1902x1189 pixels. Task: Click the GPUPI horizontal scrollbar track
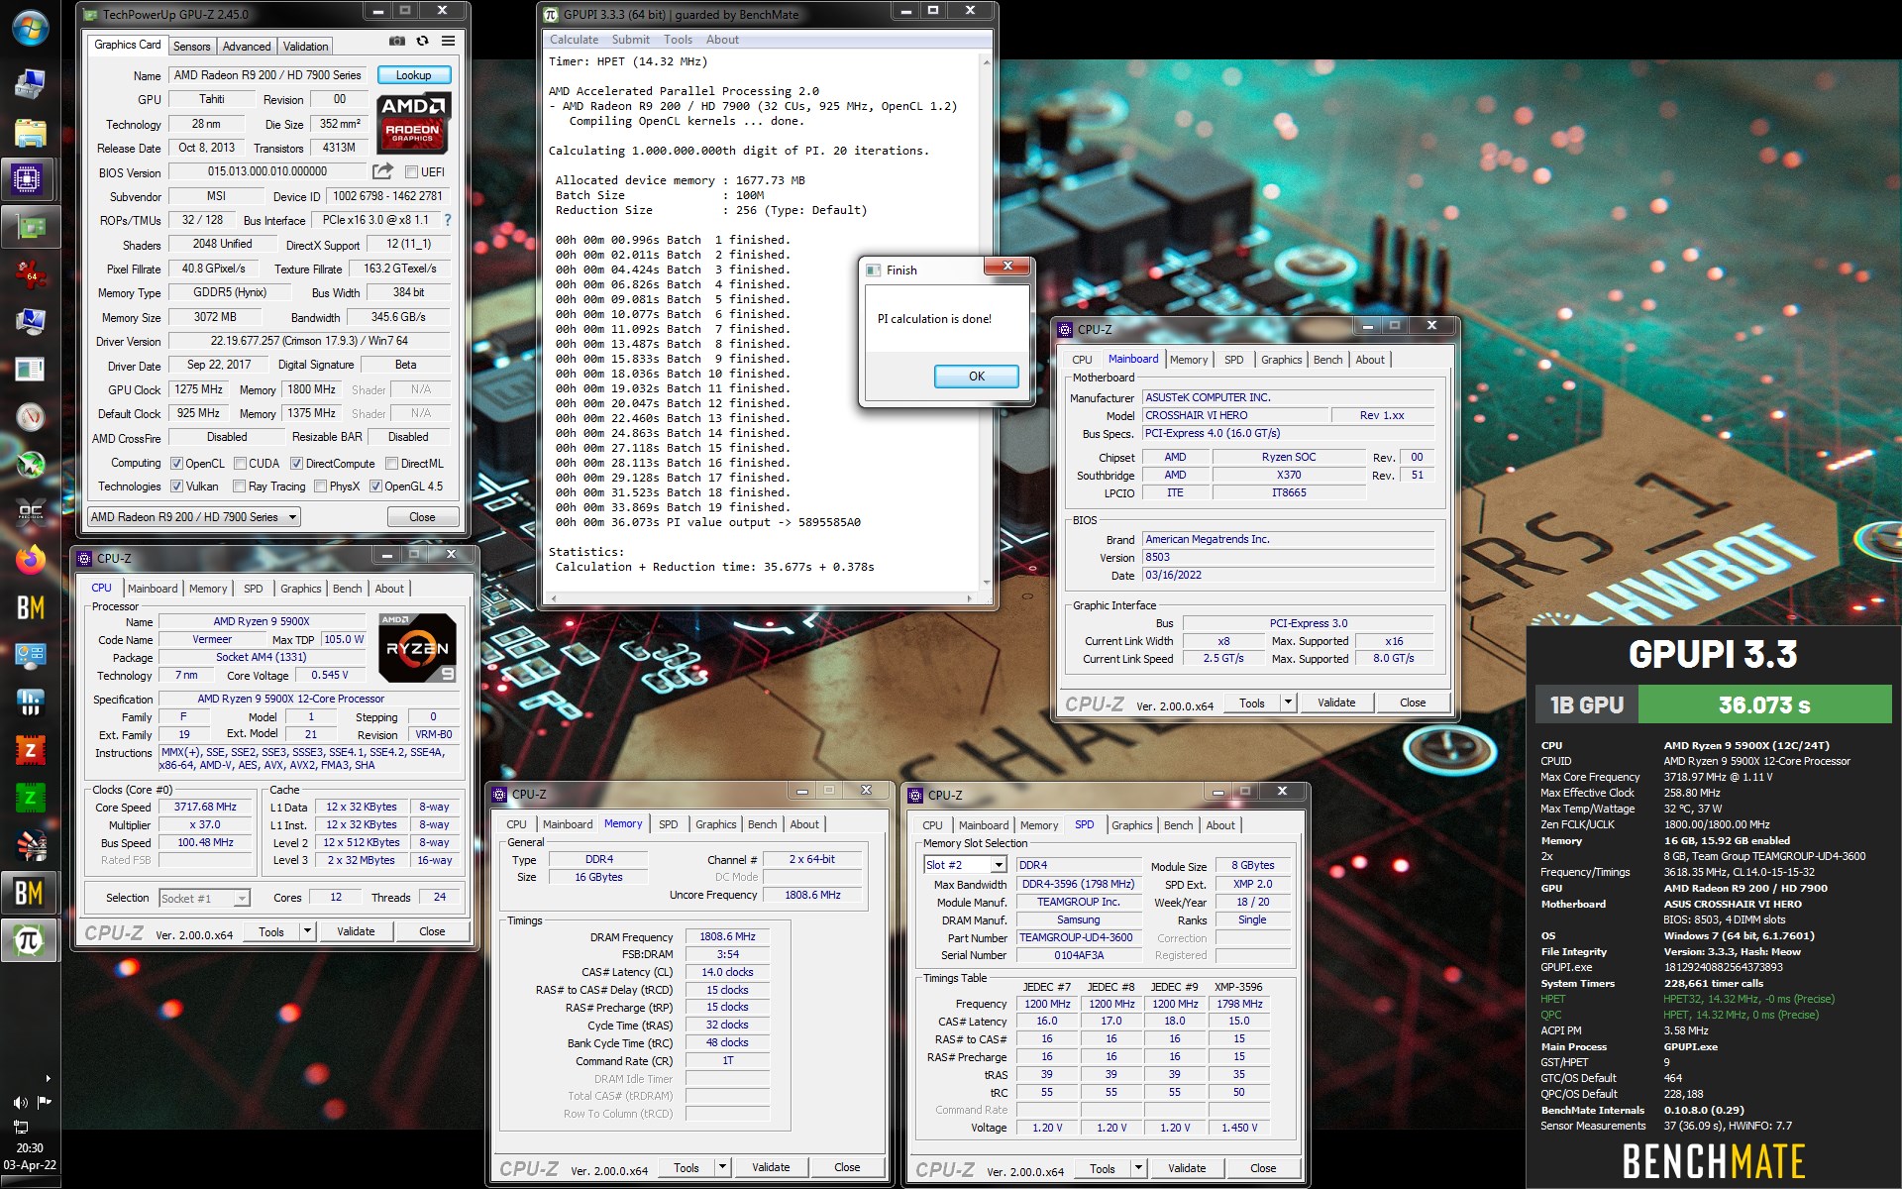[762, 598]
